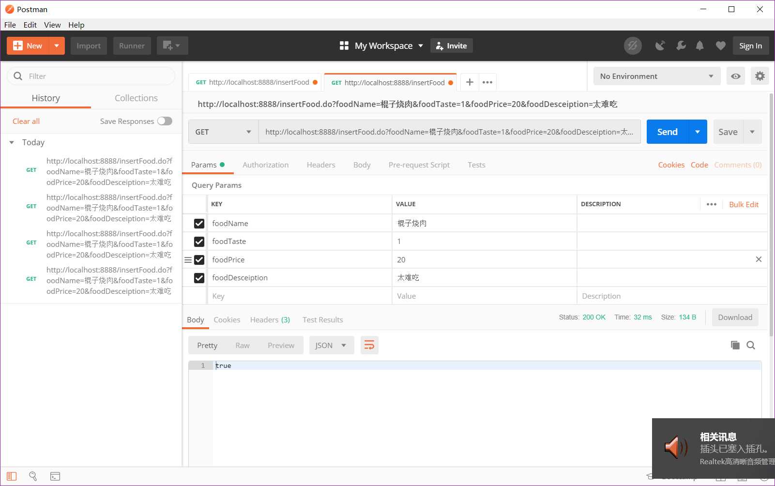Image resolution: width=775 pixels, height=486 pixels.
Task: Open the Pre-request Script tab
Action: (x=419, y=165)
